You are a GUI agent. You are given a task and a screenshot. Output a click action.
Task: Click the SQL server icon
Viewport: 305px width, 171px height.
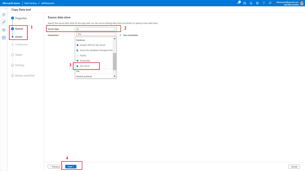coord(77,66)
